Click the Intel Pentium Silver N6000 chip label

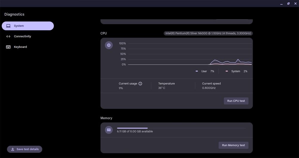click(x=208, y=33)
